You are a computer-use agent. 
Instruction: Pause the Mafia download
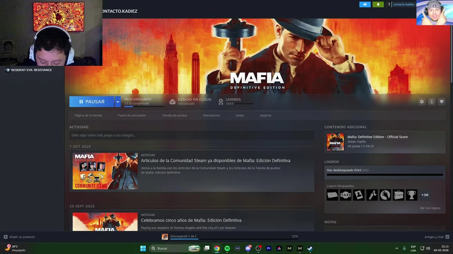pos(92,102)
